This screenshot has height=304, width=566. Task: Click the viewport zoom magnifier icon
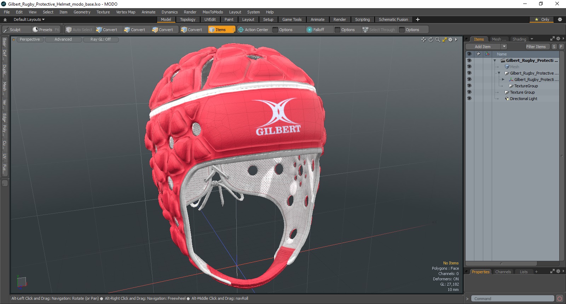pyautogui.click(x=438, y=40)
